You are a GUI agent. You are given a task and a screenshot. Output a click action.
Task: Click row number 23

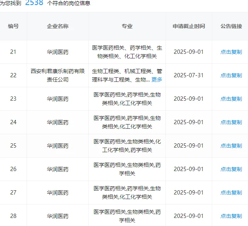tap(13, 99)
